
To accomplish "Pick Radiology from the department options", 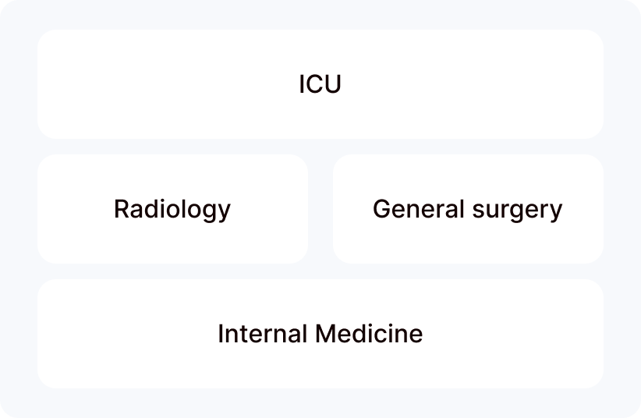I will [x=172, y=209].
